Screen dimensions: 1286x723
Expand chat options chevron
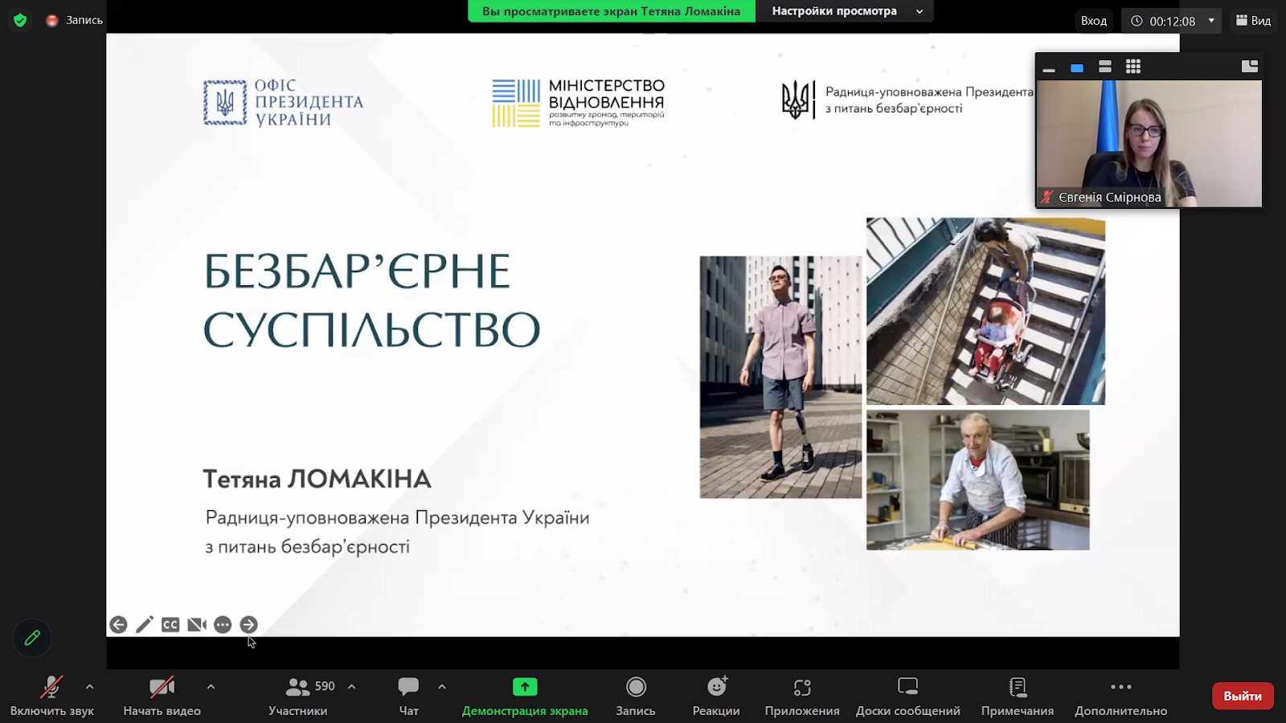pos(442,687)
